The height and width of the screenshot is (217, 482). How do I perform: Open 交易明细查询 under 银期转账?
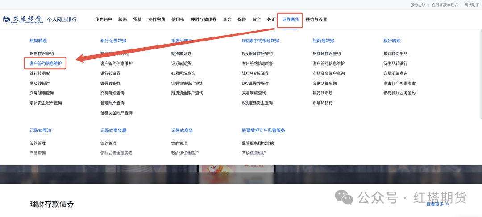tap(42, 93)
